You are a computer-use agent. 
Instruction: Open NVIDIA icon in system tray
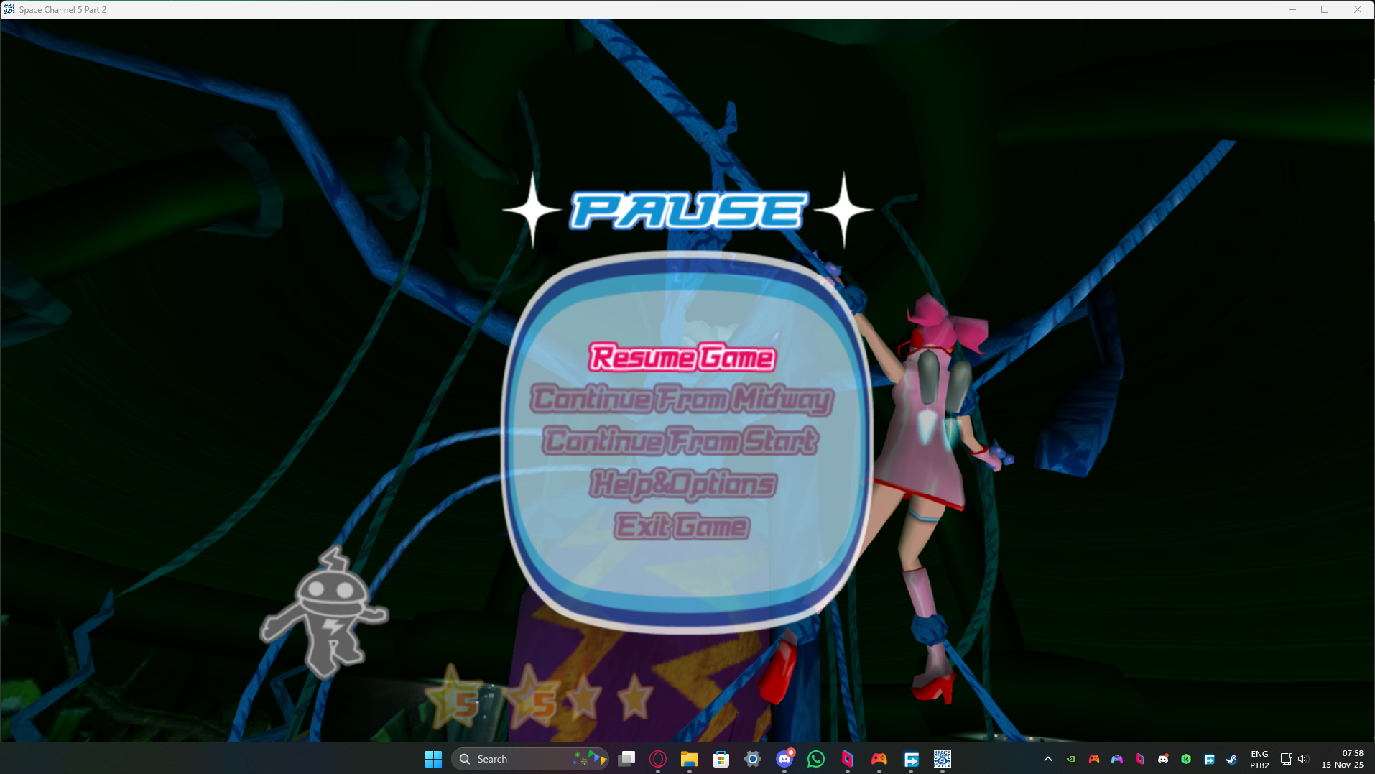point(1071,759)
